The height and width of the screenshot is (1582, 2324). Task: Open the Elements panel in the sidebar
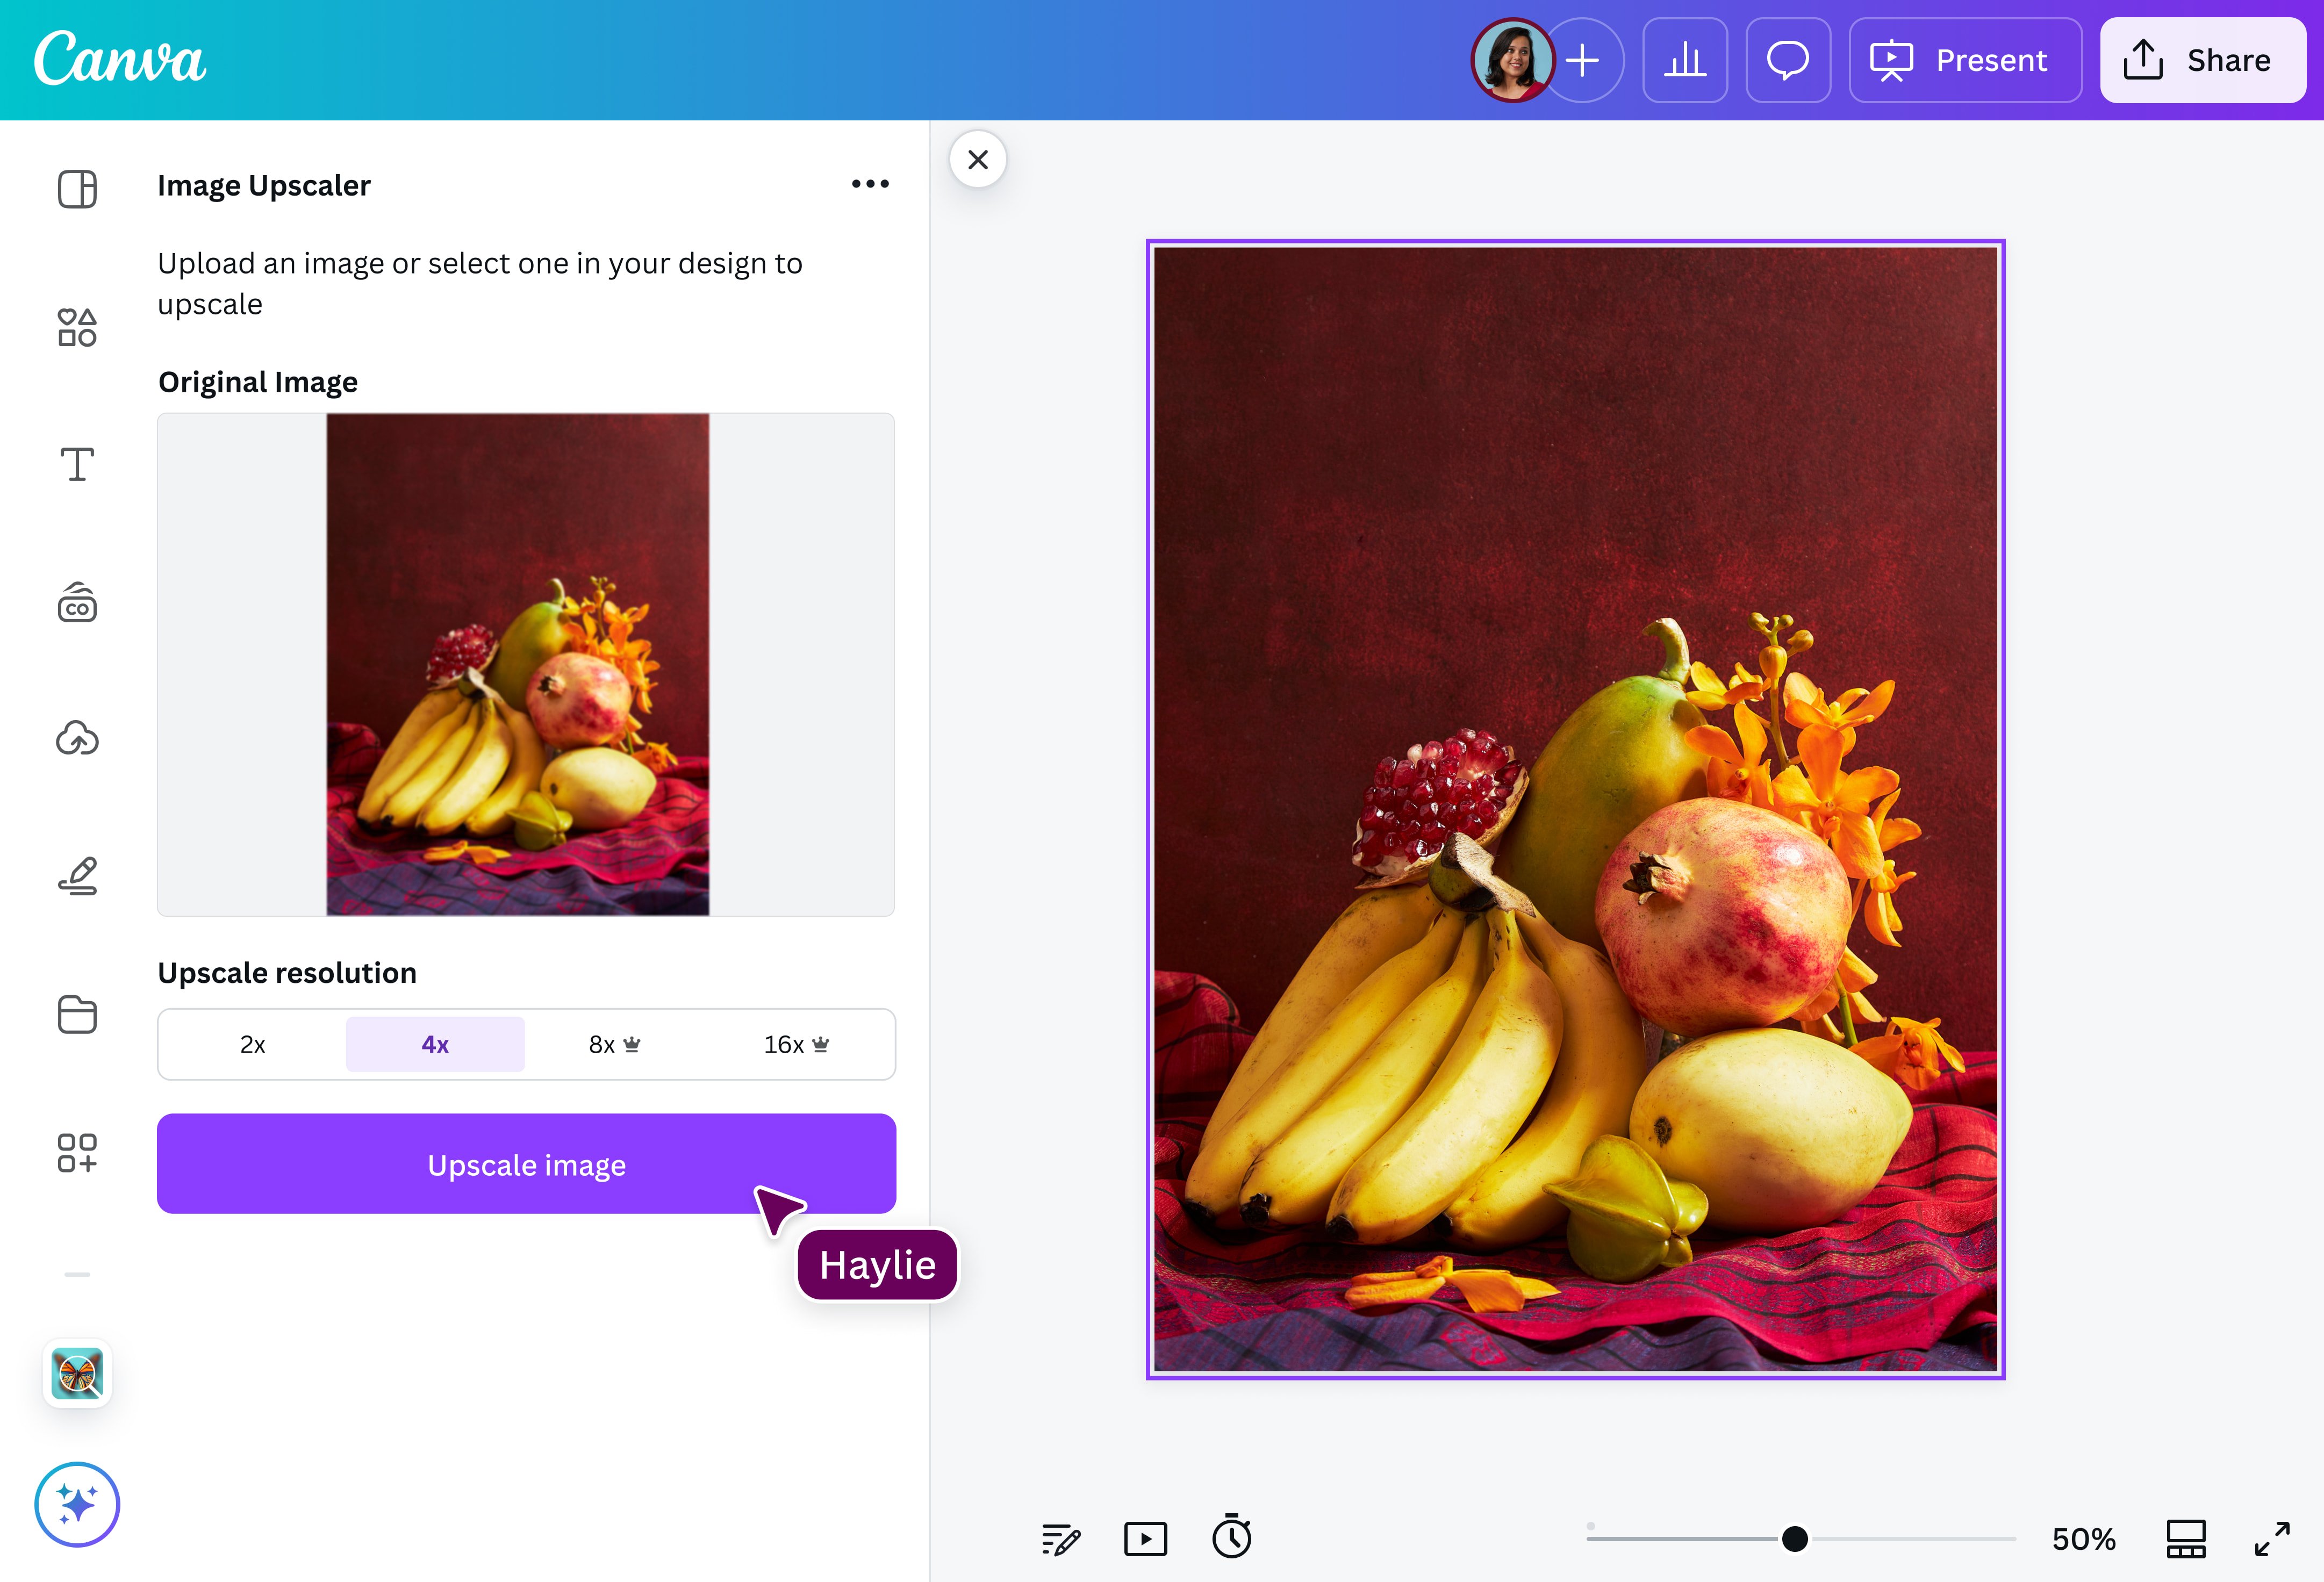77,325
